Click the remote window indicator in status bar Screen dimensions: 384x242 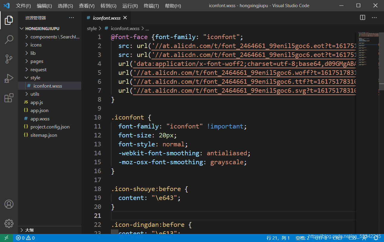[6, 238]
